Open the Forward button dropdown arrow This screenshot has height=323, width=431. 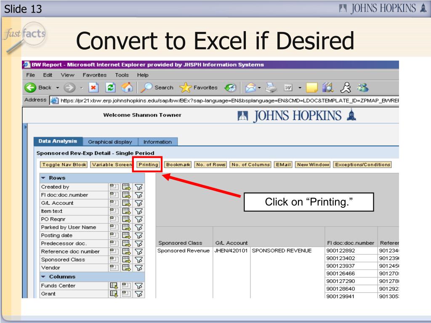pyautogui.click(x=81, y=88)
